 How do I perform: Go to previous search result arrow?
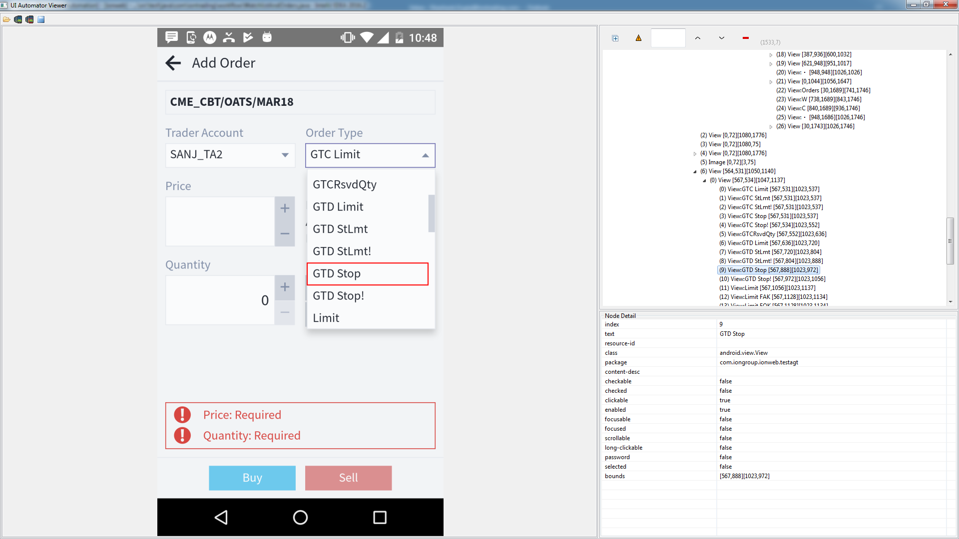698,38
